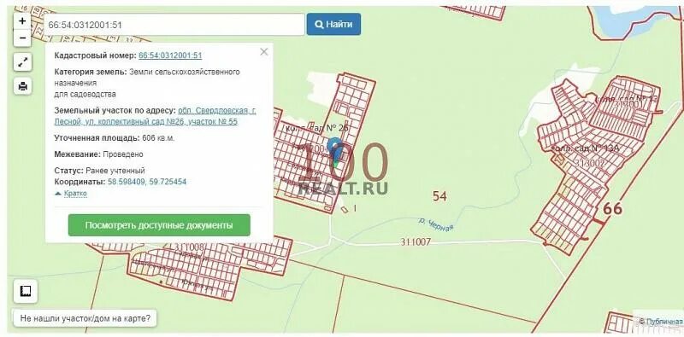The image size is (684, 337).
Task: Click the 311007 quarter label on map
Action: [x=416, y=241]
